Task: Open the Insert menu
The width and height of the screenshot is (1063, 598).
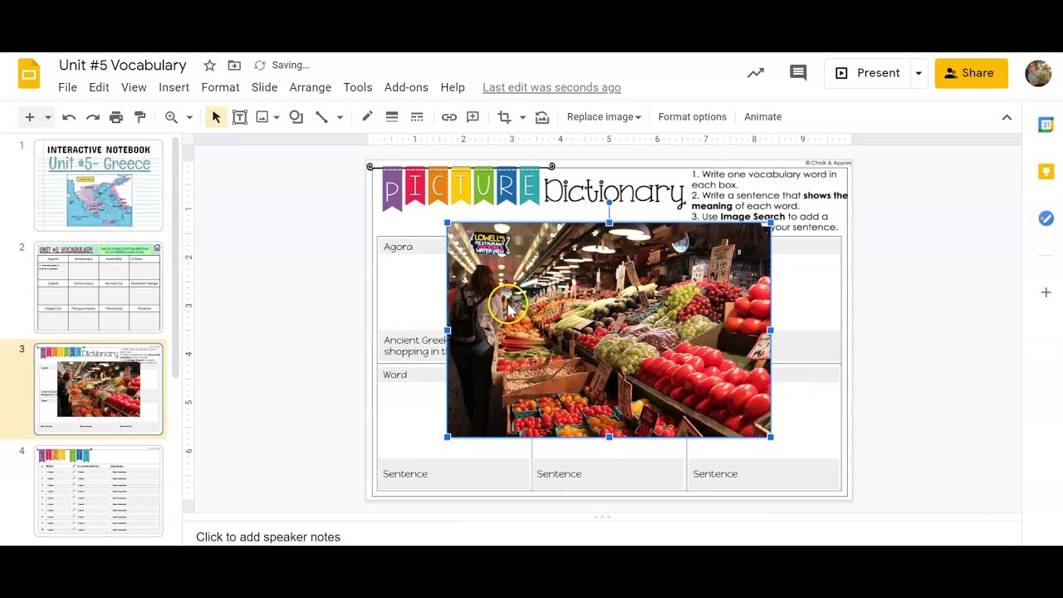Action: 174,87
